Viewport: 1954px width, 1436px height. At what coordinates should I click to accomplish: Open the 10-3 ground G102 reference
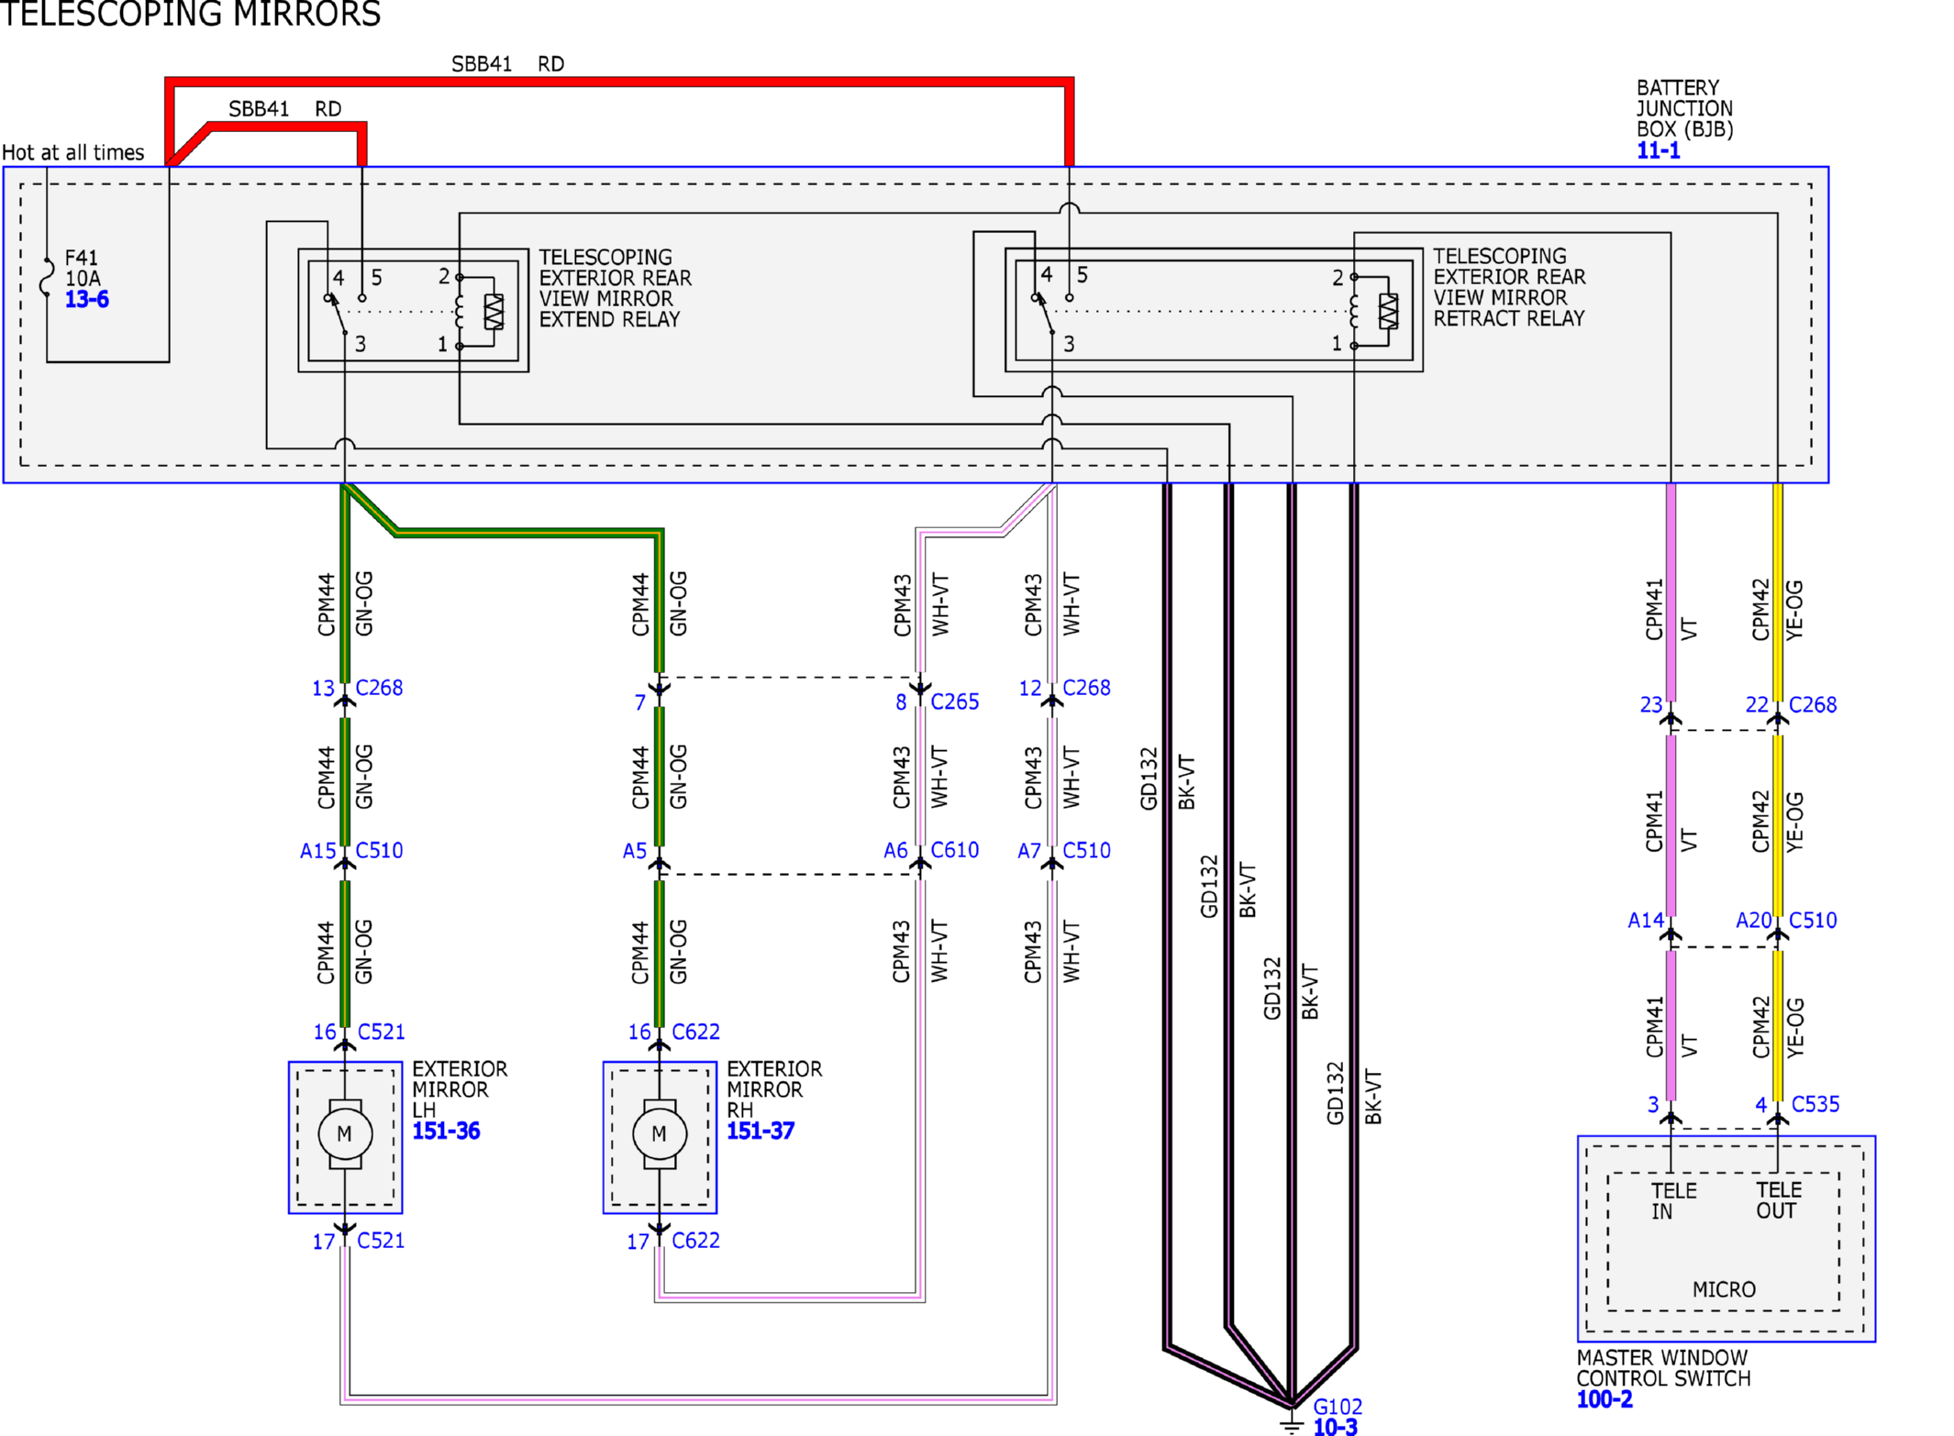click(1335, 1426)
